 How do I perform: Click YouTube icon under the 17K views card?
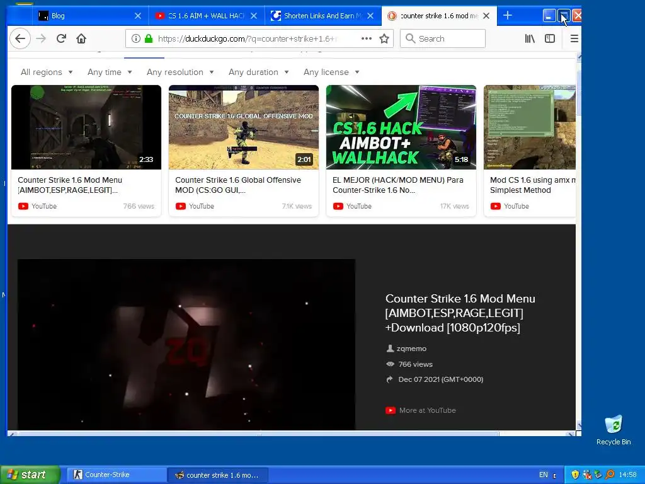pos(338,206)
